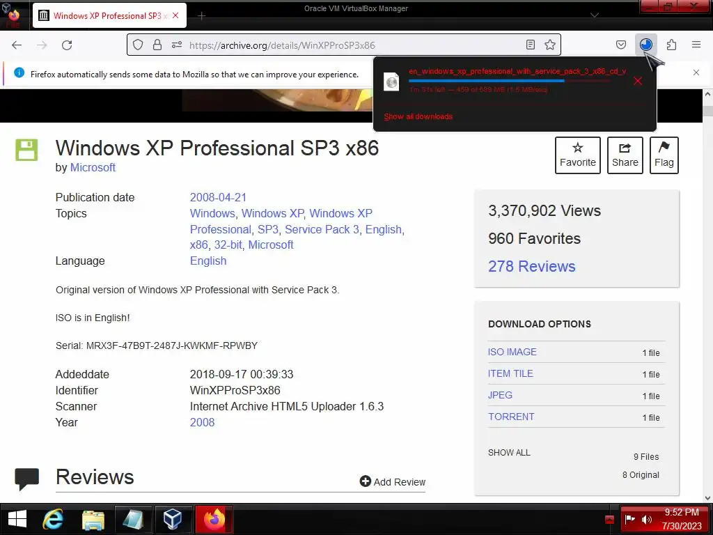713x535 pixels.
Task: Open File Explorer from the taskbar
Action: (93, 519)
